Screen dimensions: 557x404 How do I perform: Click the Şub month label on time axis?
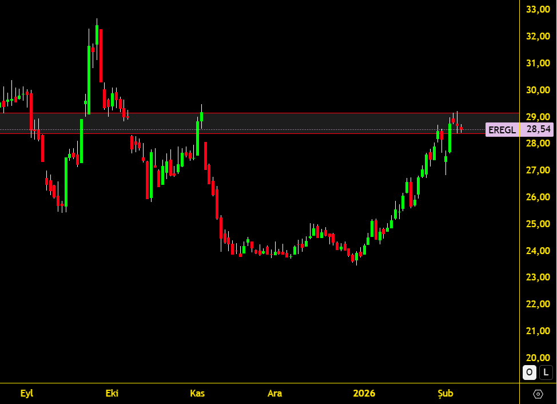(445, 393)
